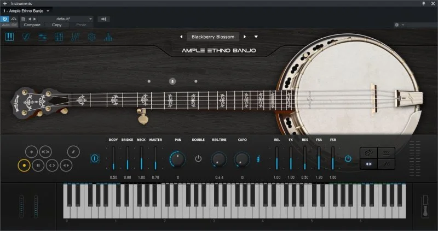Image resolution: width=438 pixels, height=231 pixels.
Task: Click the sustain pedal icon right of keyboard
Action: [425, 206]
